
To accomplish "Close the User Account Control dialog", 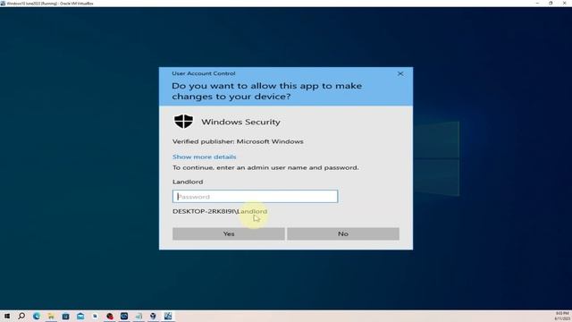I will pyautogui.click(x=400, y=73).
